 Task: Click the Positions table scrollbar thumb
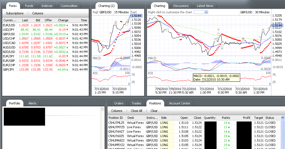[x=283, y=135]
